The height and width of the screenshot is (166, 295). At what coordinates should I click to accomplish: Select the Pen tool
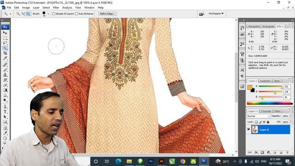click(5, 107)
